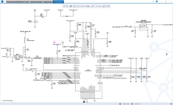This screenshot has width=173, height=105.
Task: Click the large left arrow for previous page
Action: point(6,54)
